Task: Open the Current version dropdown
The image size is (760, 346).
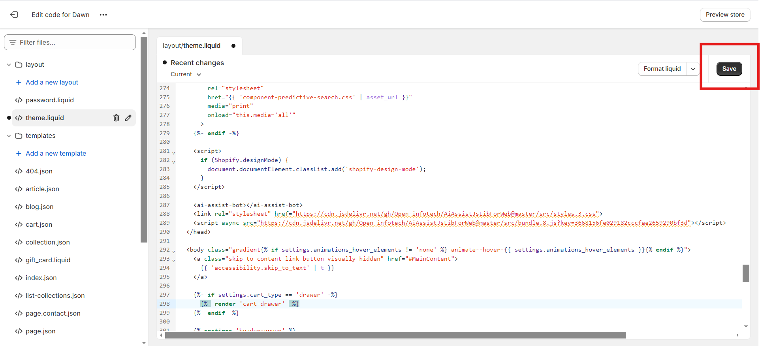Action: pos(186,74)
